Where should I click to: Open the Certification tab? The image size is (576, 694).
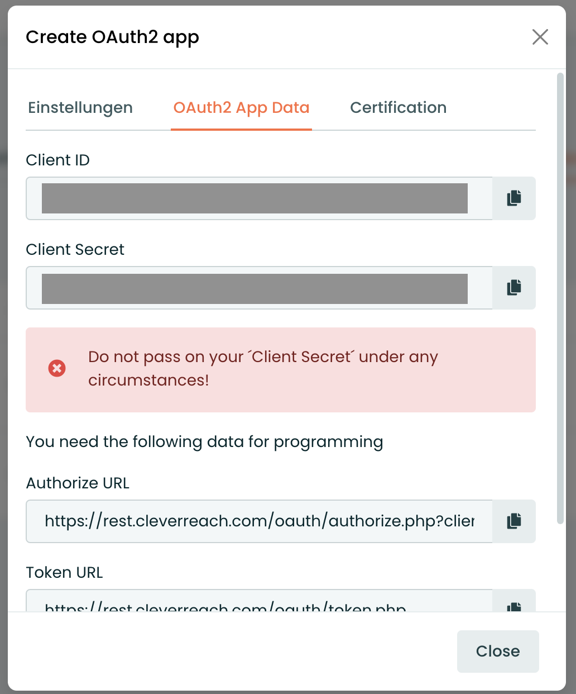[x=398, y=107]
